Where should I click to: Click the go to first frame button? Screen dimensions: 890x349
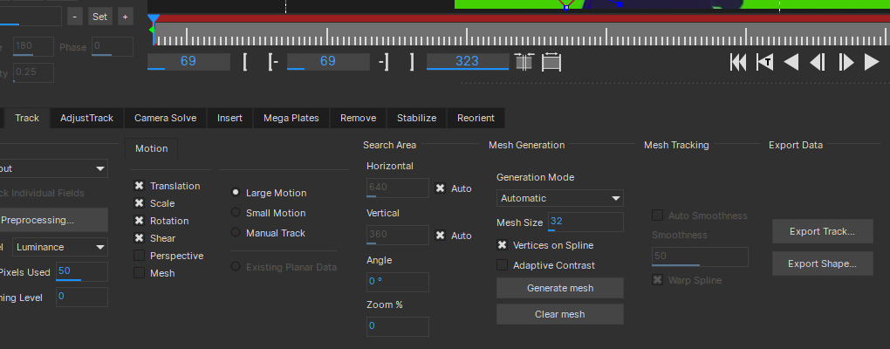tap(738, 62)
